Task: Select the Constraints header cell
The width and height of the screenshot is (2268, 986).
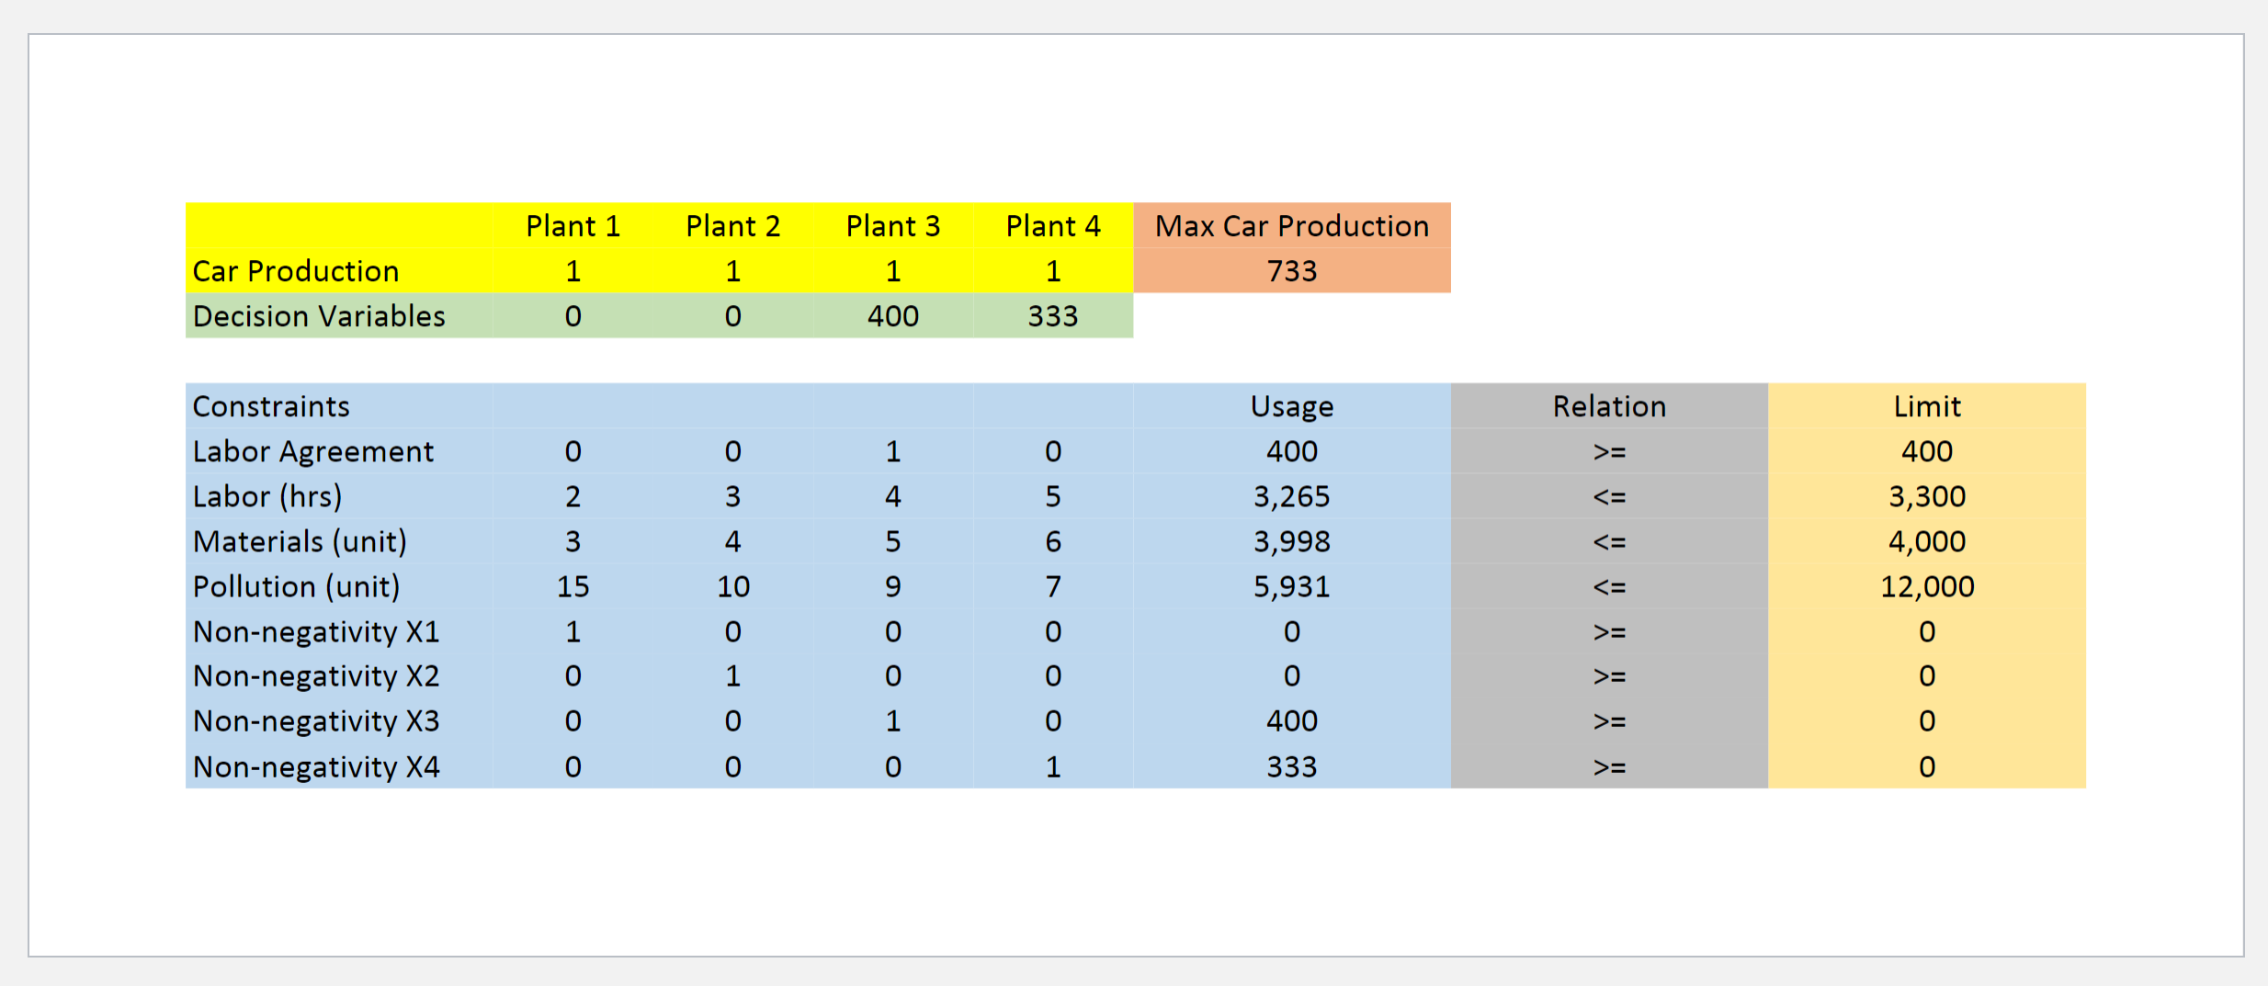Action: point(270,405)
